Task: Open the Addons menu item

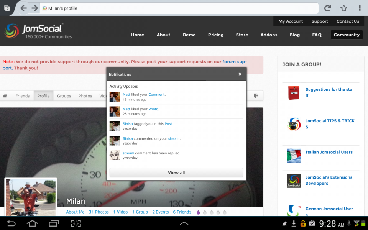Action: (269, 35)
